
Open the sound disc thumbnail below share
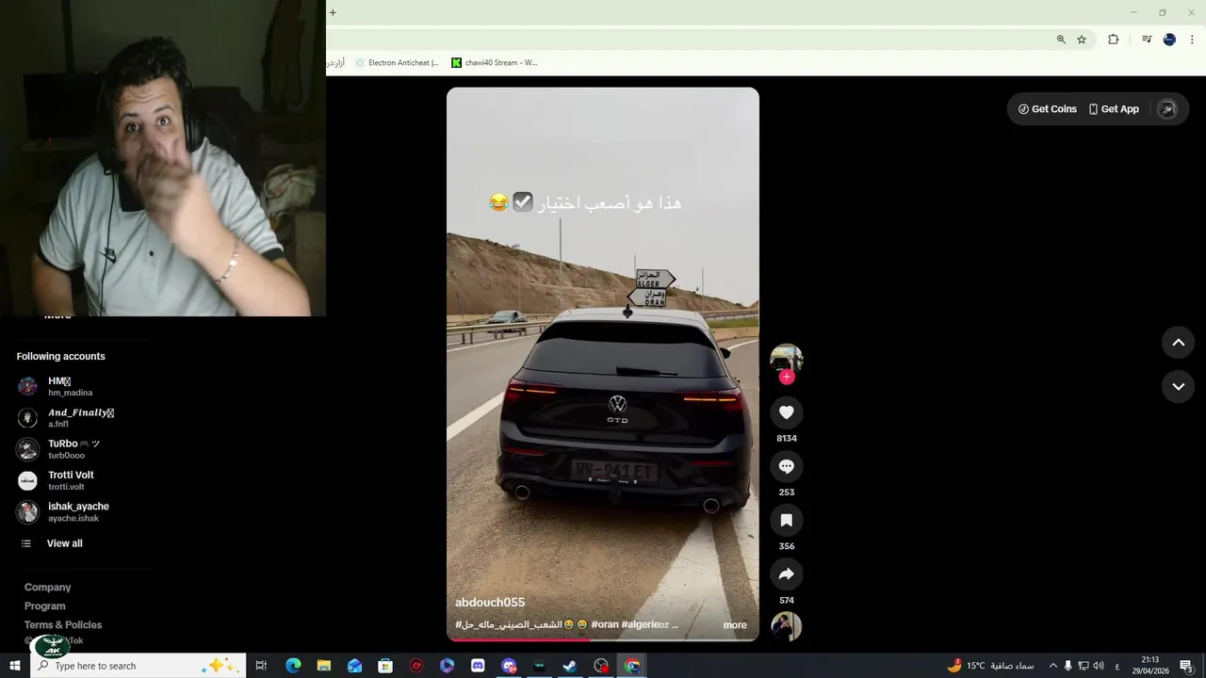pos(787,626)
